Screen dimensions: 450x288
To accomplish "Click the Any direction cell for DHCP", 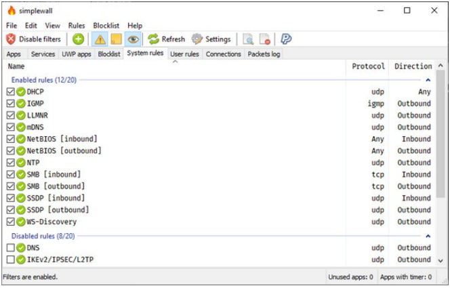I will pyautogui.click(x=424, y=91).
